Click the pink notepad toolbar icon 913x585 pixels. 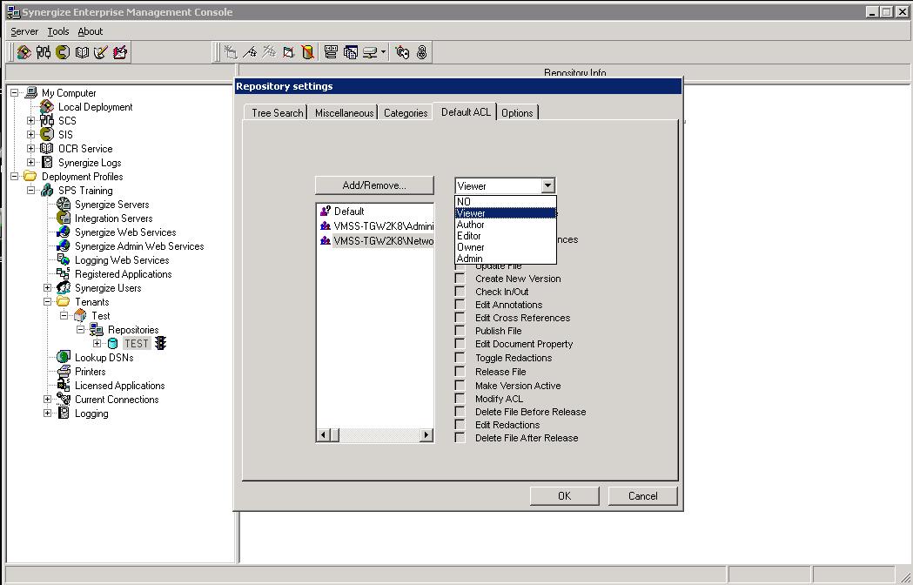pos(120,52)
